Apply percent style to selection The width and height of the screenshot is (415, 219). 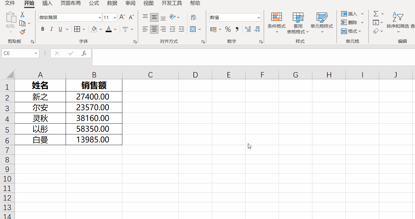click(228, 29)
